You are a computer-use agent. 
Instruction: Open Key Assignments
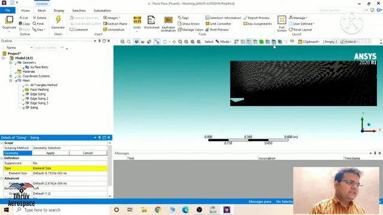[257, 24]
